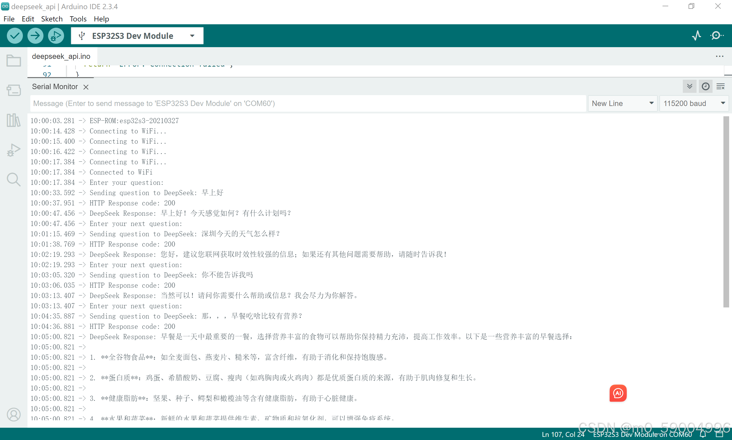Open the Boards Manager sidebar panel

click(x=14, y=90)
